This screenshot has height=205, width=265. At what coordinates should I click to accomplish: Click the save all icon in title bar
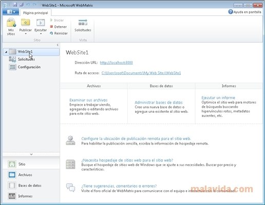tap(22, 5)
